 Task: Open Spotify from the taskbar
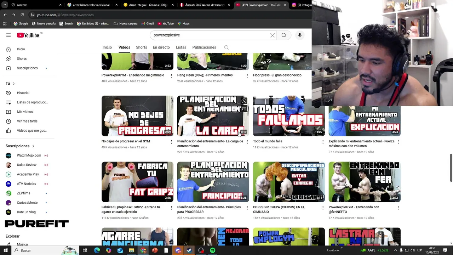pyautogui.click(x=212, y=250)
